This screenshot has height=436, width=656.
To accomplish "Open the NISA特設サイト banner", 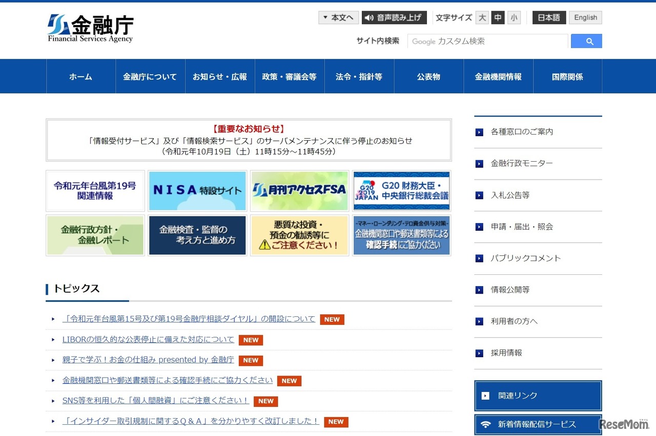I will [x=197, y=190].
